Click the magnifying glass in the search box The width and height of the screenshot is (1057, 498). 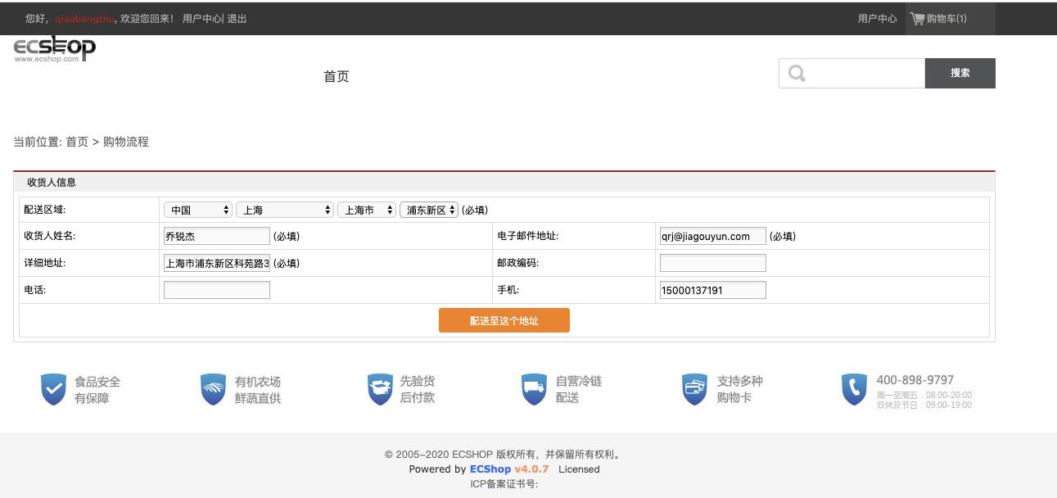pos(795,73)
